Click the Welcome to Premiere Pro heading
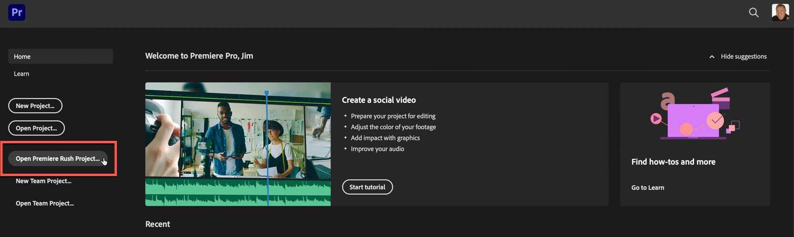 (199, 56)
